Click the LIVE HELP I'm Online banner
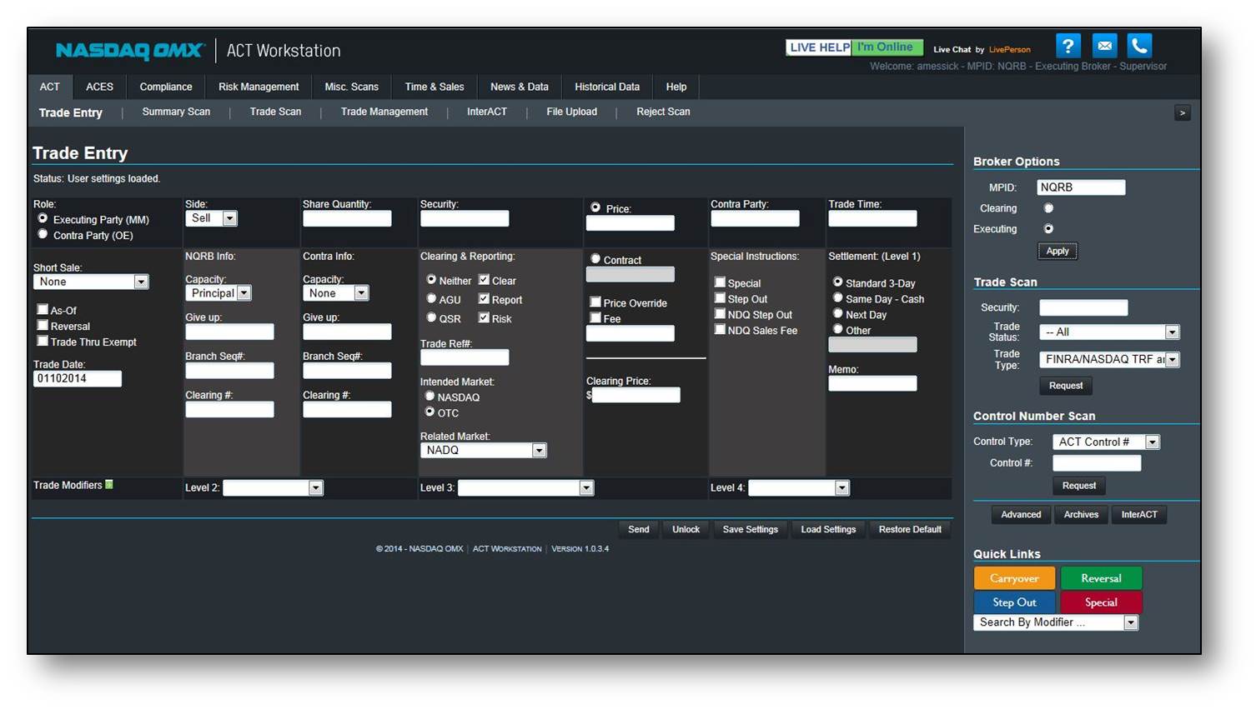 [854, 47]
